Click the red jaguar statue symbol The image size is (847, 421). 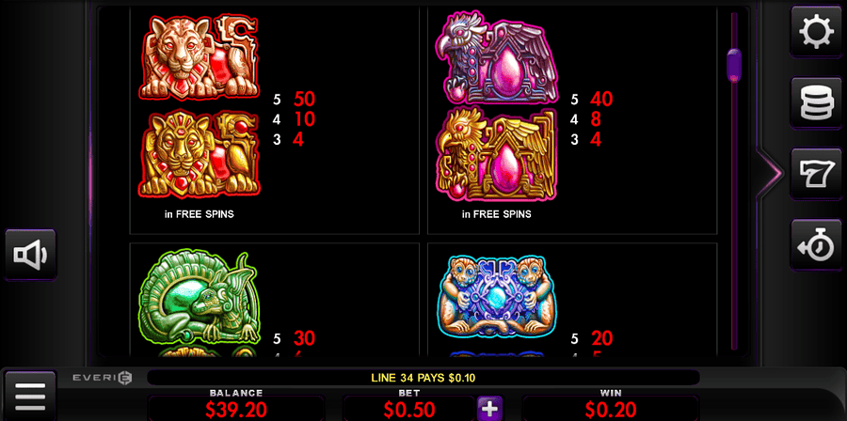click(200, 57)
